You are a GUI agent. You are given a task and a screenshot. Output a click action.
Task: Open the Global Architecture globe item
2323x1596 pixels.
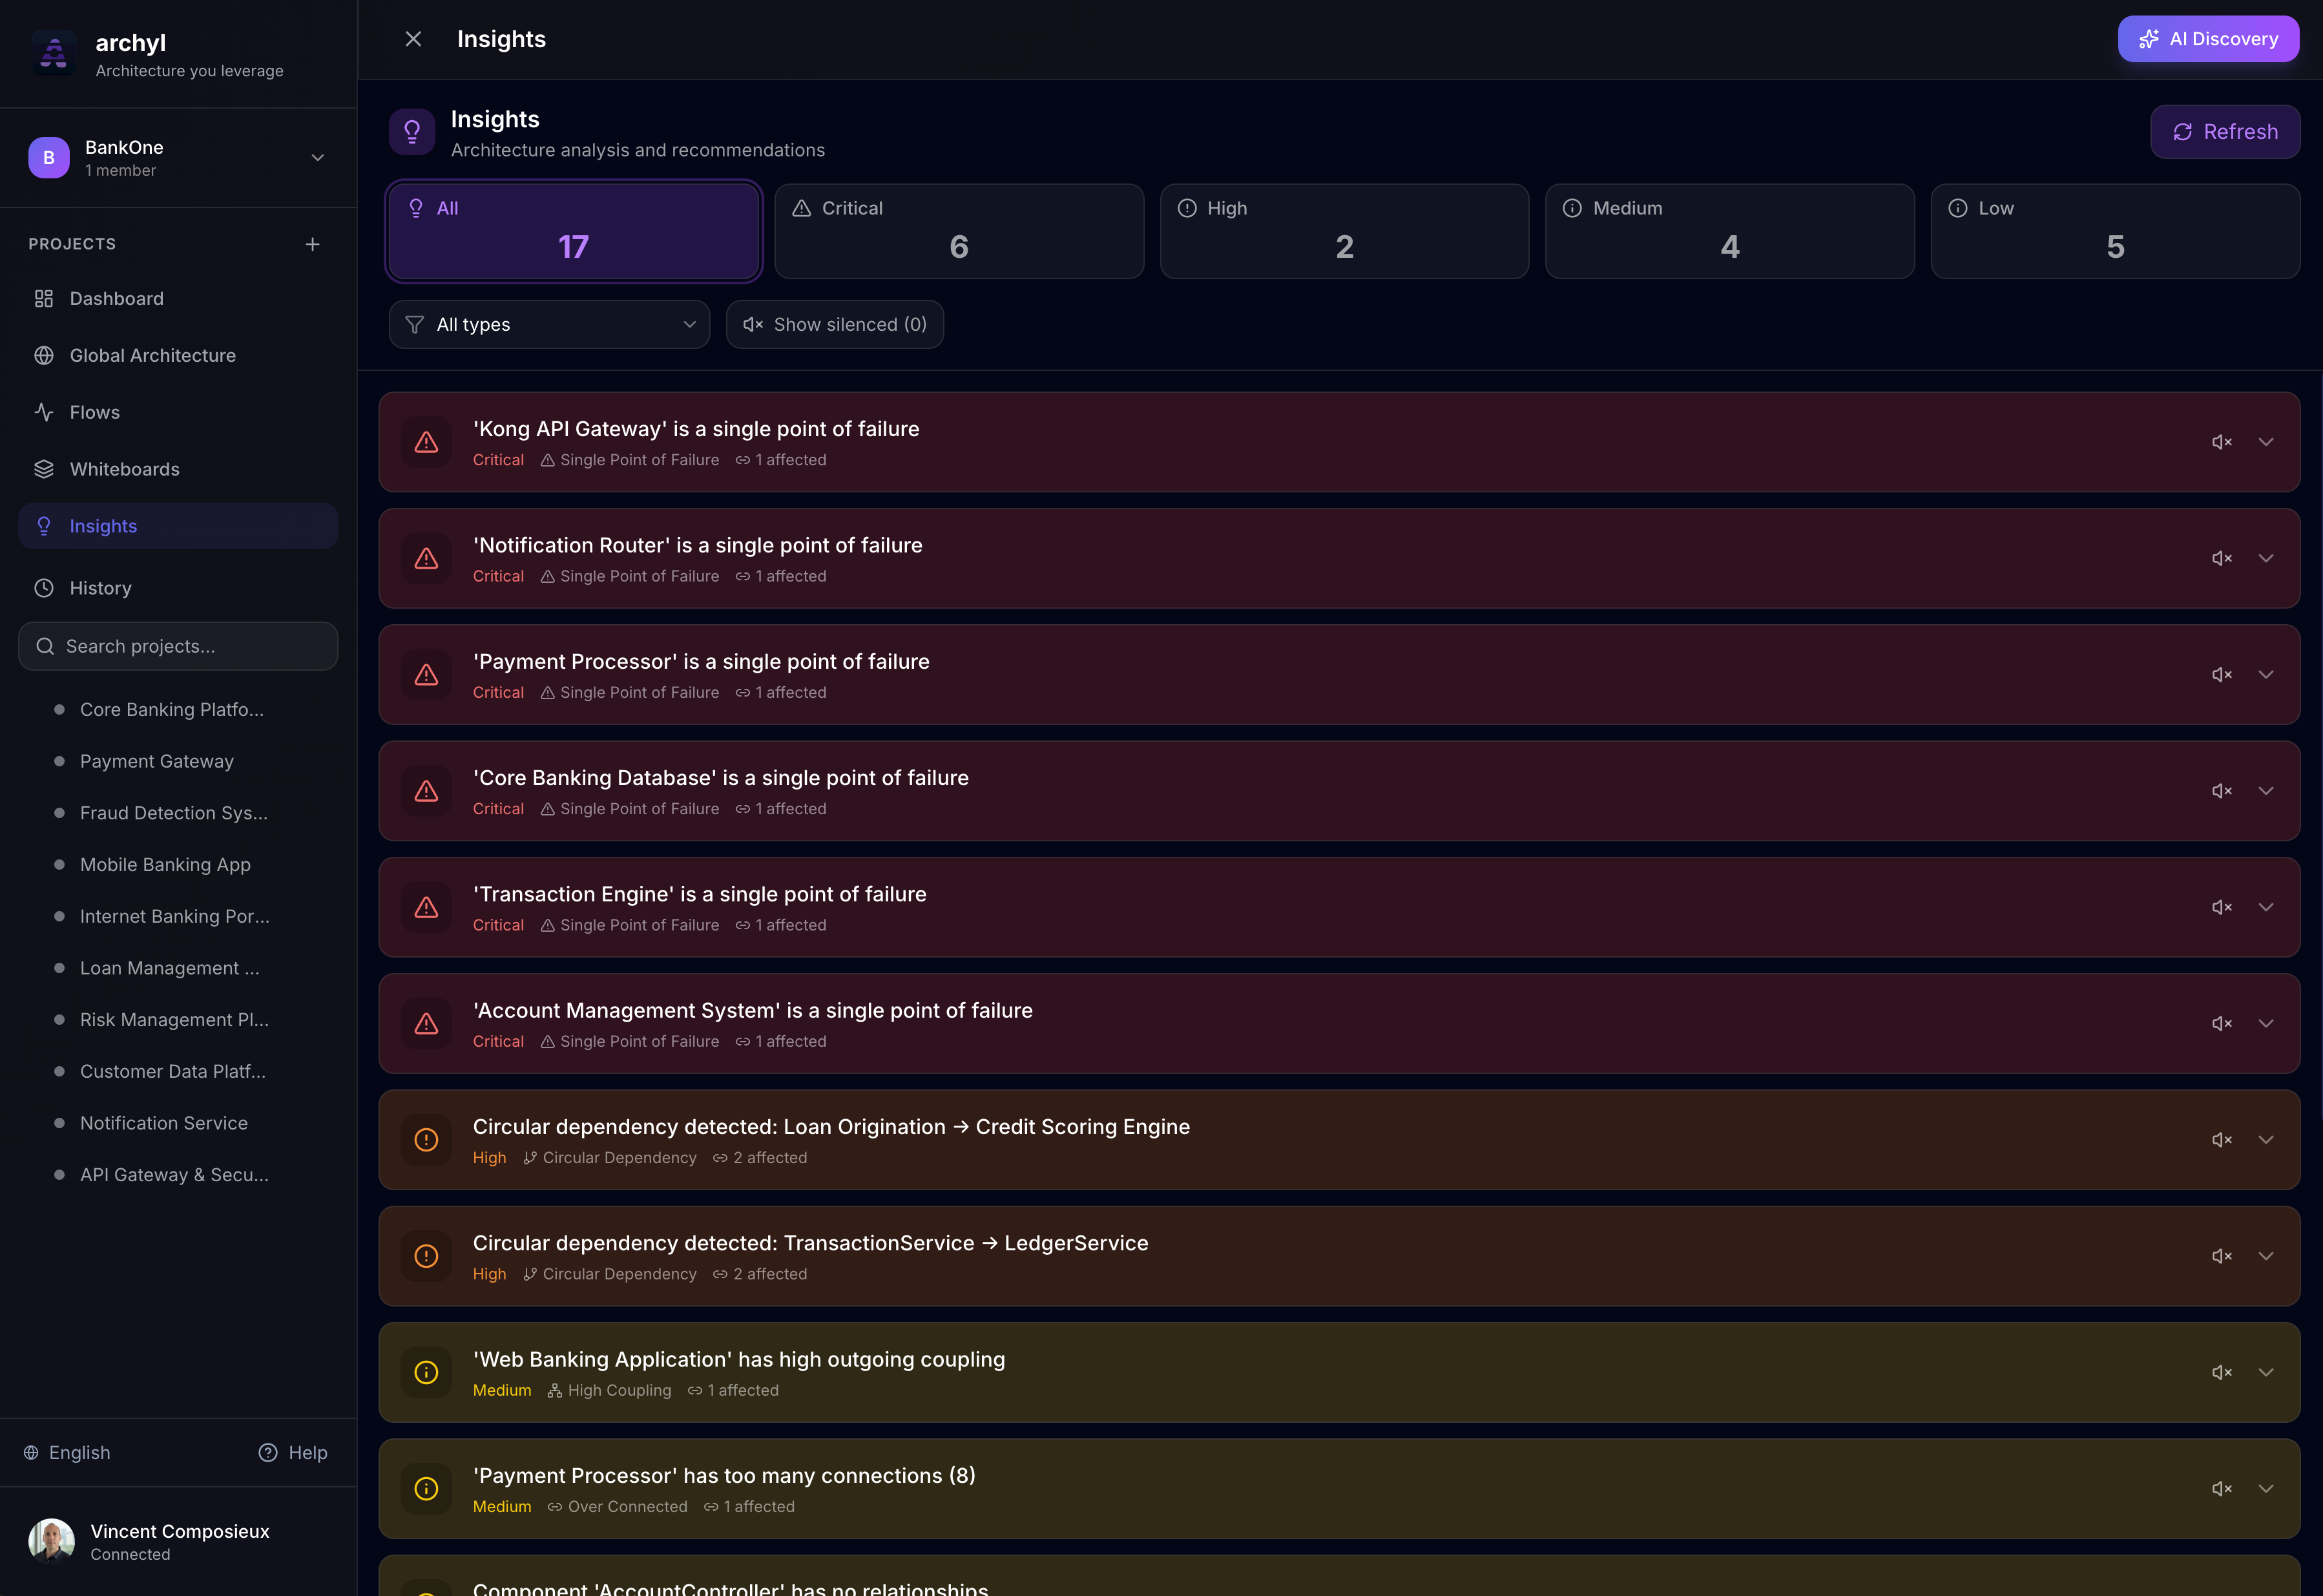(x=152, y=356)
